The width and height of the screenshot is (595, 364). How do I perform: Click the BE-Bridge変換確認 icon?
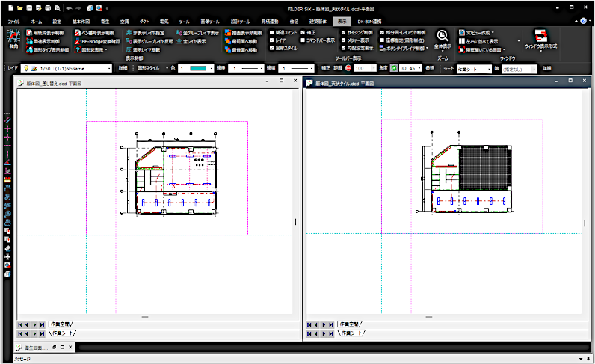click(x=75, y=41)
